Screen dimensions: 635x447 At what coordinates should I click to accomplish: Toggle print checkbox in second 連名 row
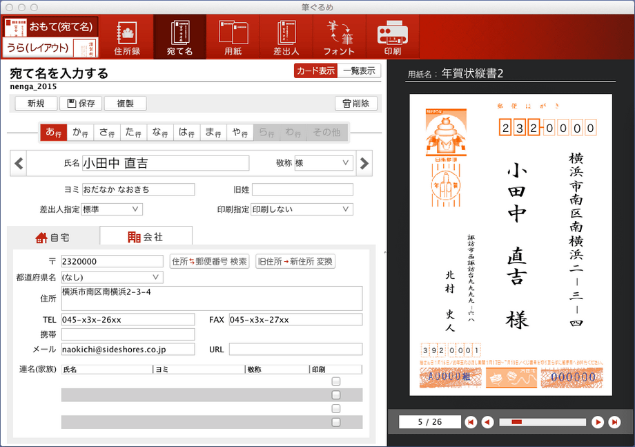point(335,394)
